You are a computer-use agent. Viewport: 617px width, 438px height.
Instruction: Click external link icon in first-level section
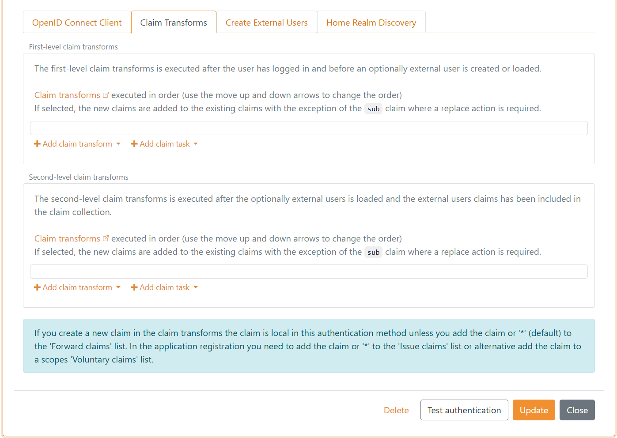coord(106,95)
